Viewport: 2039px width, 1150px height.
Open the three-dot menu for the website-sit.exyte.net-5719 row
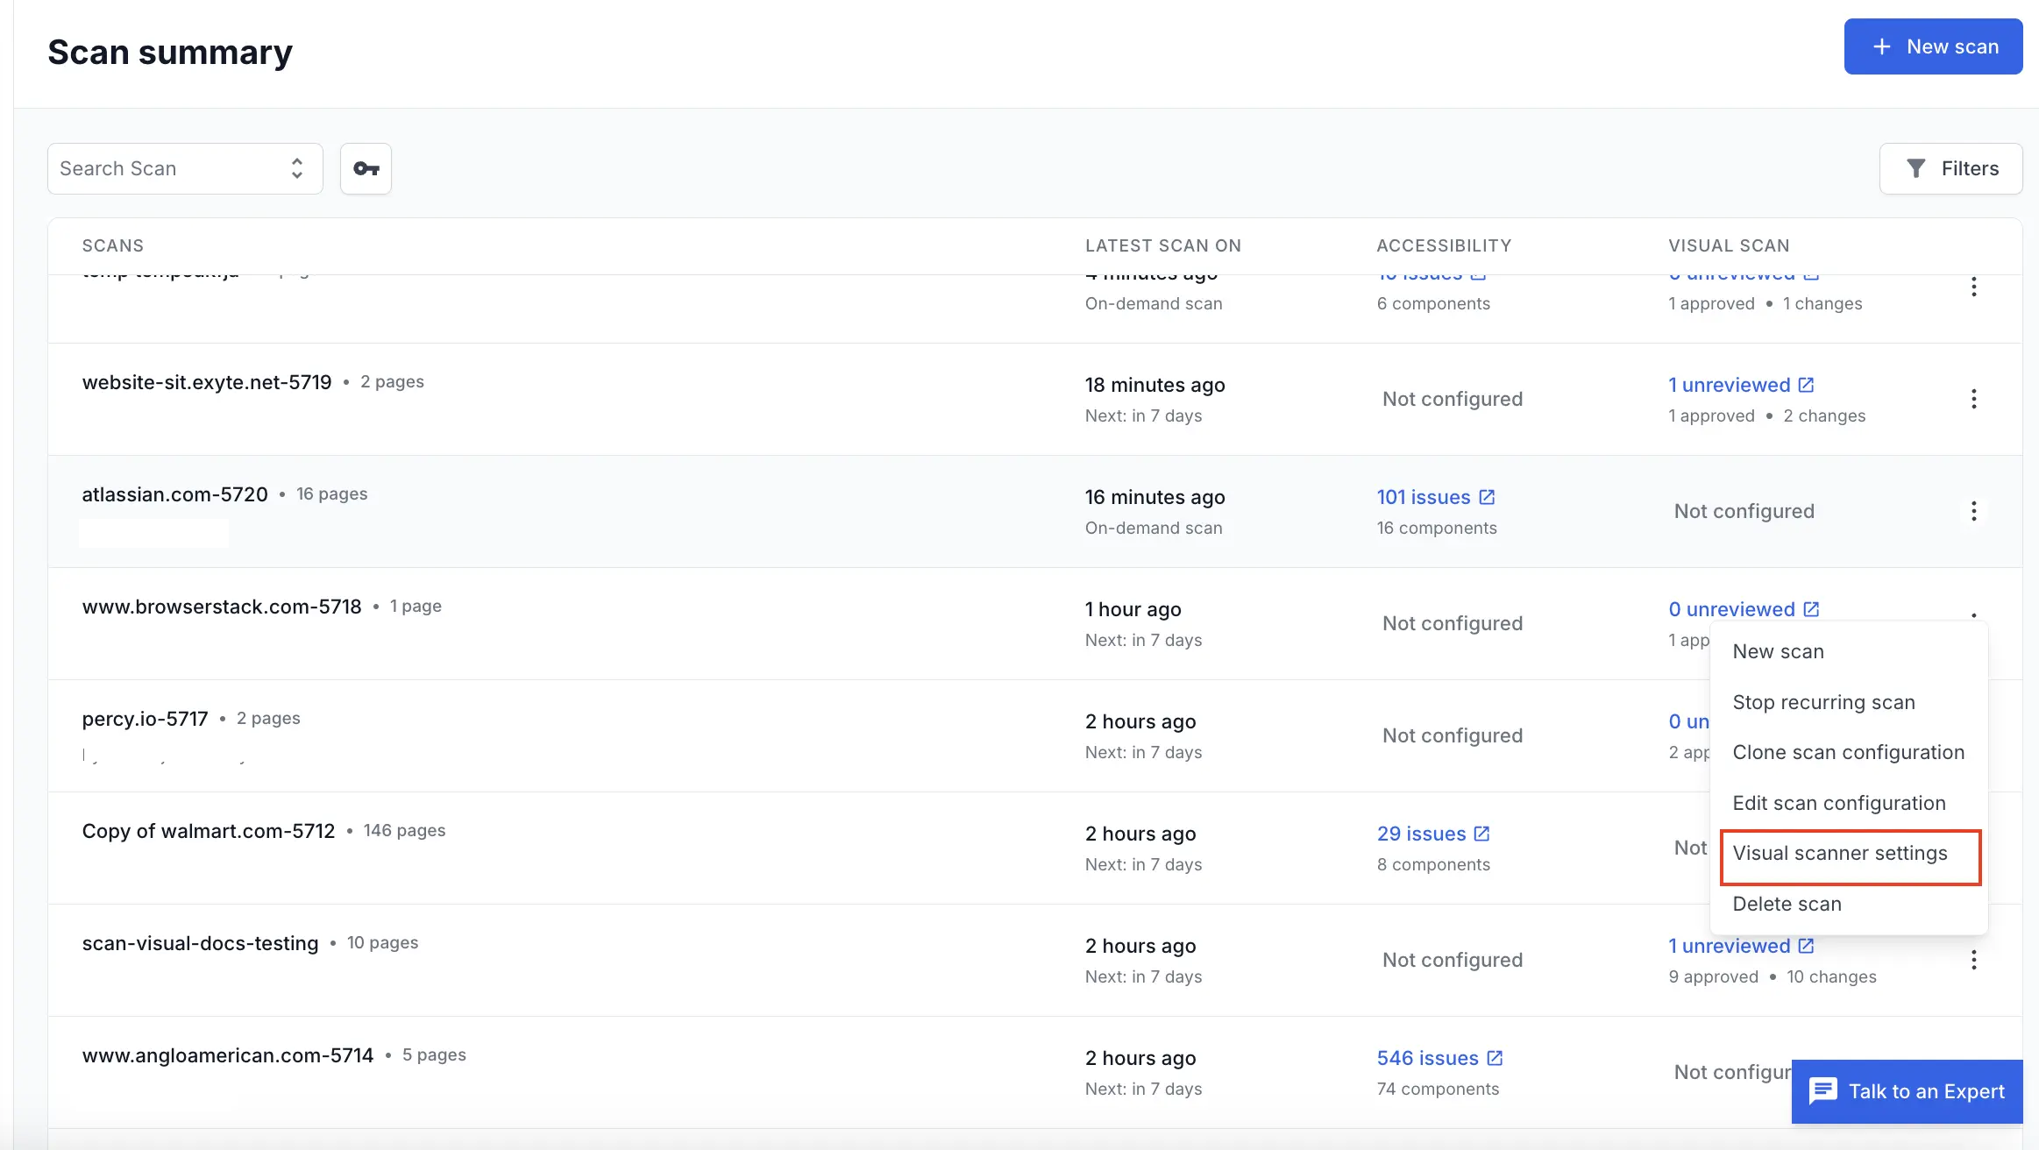(x=1973, y=399)
